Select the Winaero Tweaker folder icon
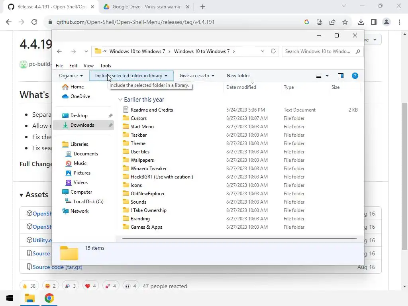Image resolution: width=408 pixels, height=306 pixels. (126, 169)
